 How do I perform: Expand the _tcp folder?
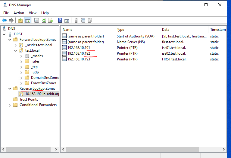[21, 67]
